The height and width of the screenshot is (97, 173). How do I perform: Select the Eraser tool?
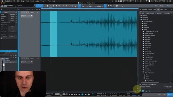[48, 6]
